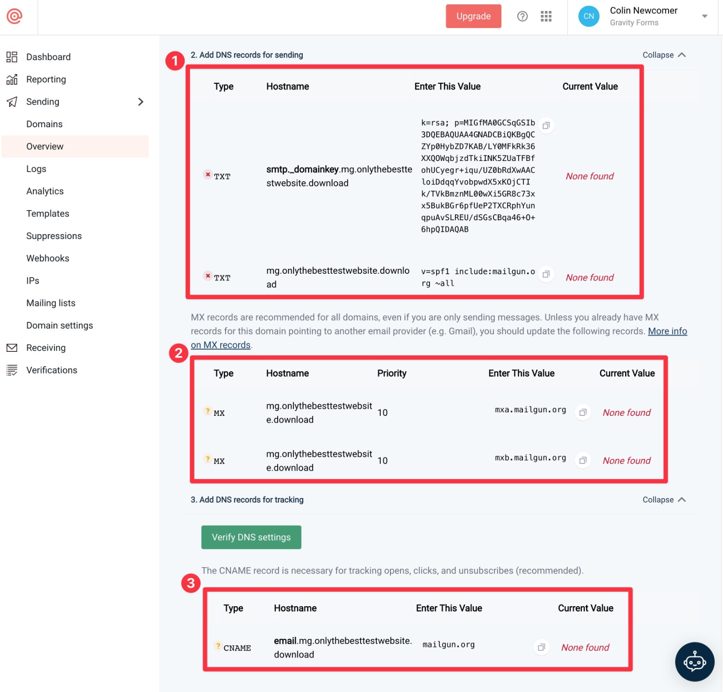Copy the v=spf1 TXT value
This screenshot has height=692, width=723.
[546, 275]
